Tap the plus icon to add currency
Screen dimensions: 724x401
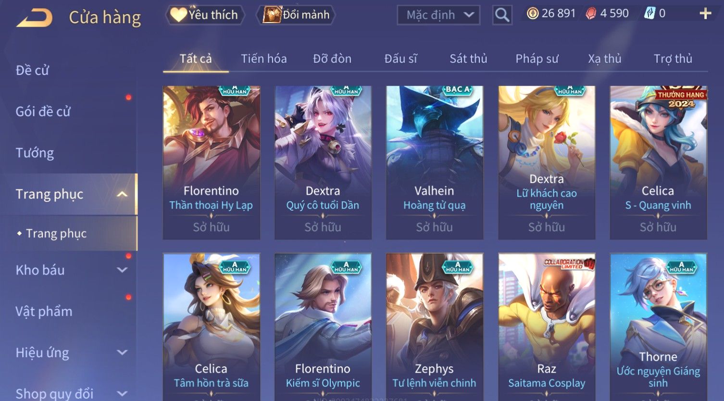705,13
